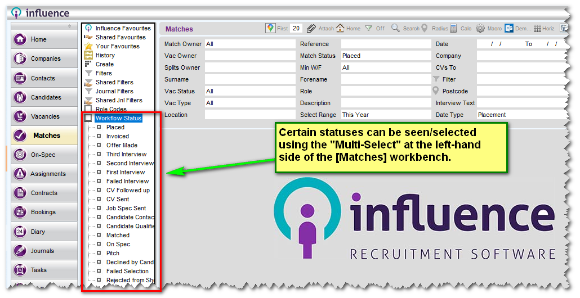Viewport: 580px width, 298px height.
Task: Open Shared Jnl Filters tree item
Action: [119, 100]
